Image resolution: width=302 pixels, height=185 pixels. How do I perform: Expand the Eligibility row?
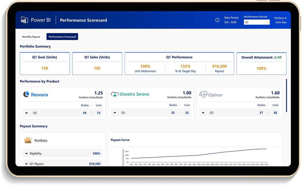[x=27, y=154]
